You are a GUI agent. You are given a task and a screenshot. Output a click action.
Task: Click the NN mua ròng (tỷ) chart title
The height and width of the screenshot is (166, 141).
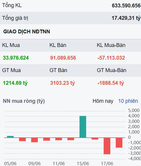pyautogui.click(x=24, y=101)
